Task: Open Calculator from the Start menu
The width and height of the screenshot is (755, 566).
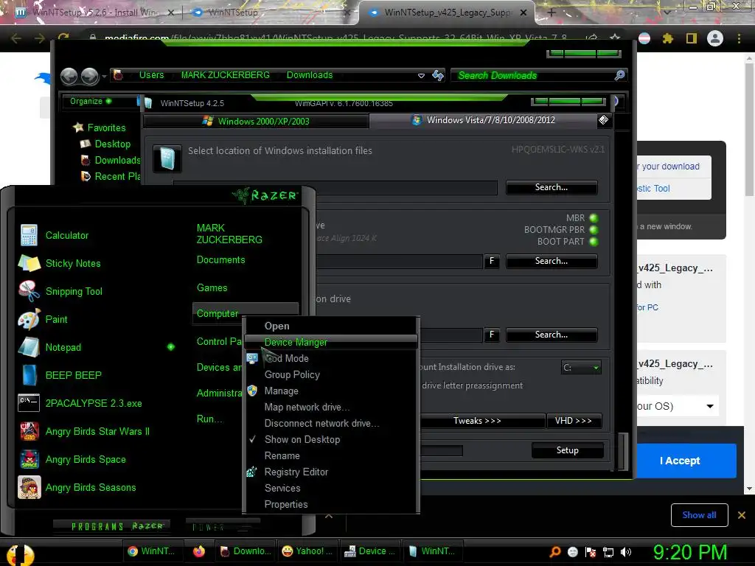Action: coord(67,235)
